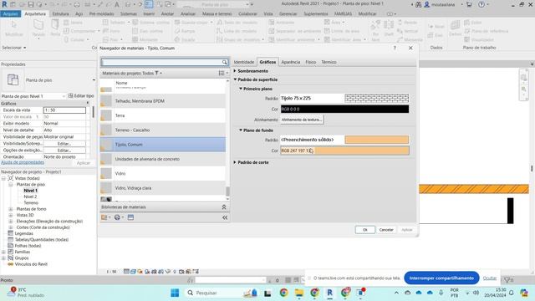535x301 pixels.
Task: Open the Autodesk store cart icon
Action: pyautogui.click(x=469, y=4)
